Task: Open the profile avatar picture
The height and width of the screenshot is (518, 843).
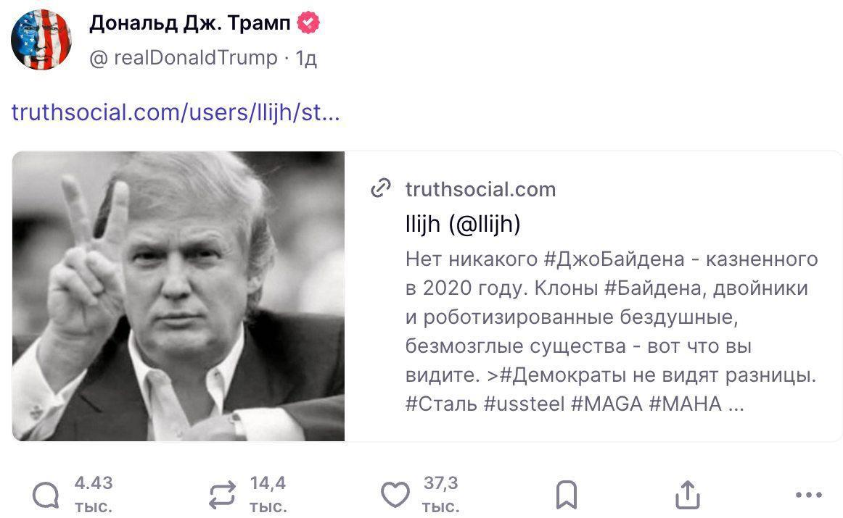Action: click(41, 40)
